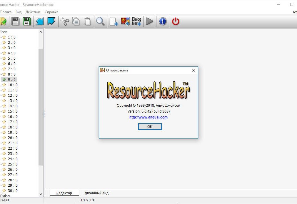Select the Icon root tree node
The image size is (297, 204).
(x=4, y=32)
